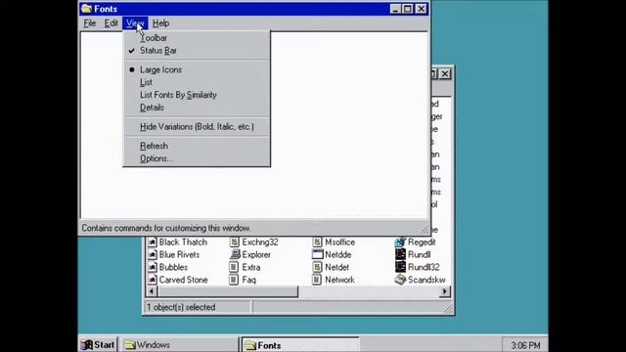This screenshot has width=626, height=352.
Task: Close the Fonts window
Action: click(422, 9)
